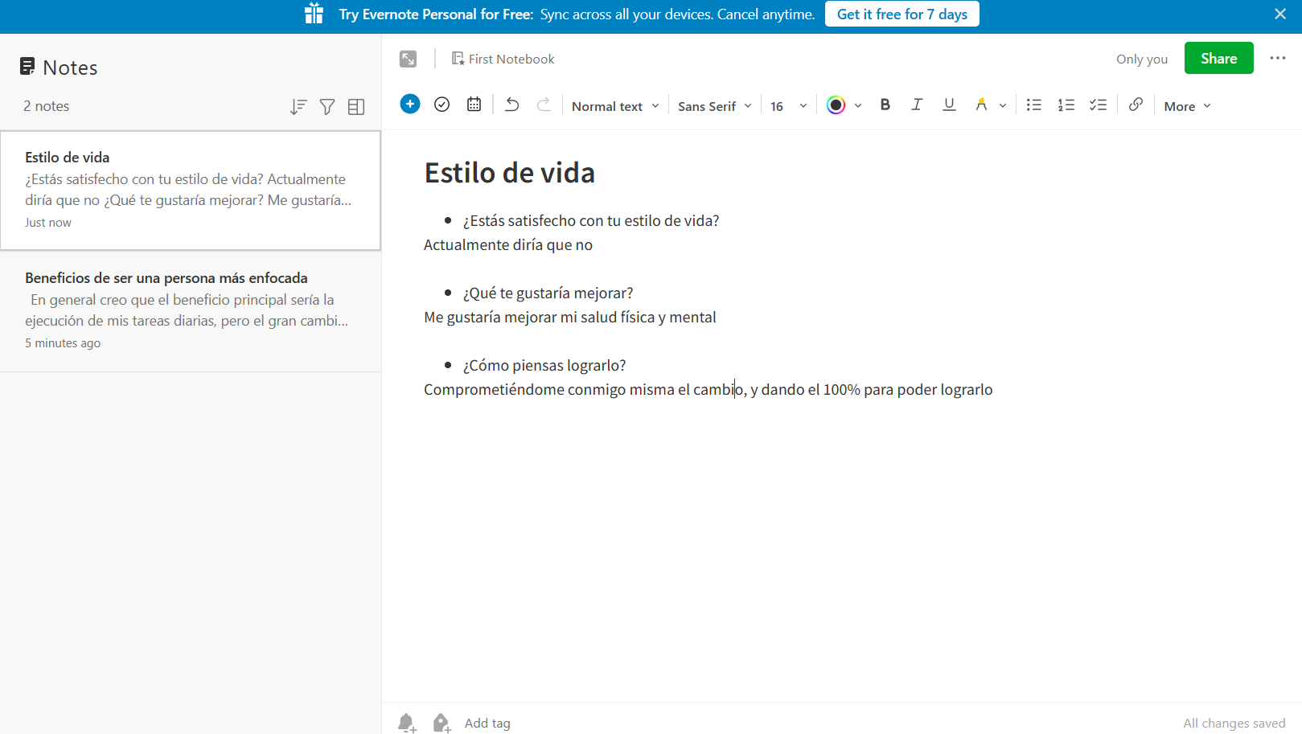Toggle bulleted list formatting
This screenshot has height=734, width=1302.
1034,105
